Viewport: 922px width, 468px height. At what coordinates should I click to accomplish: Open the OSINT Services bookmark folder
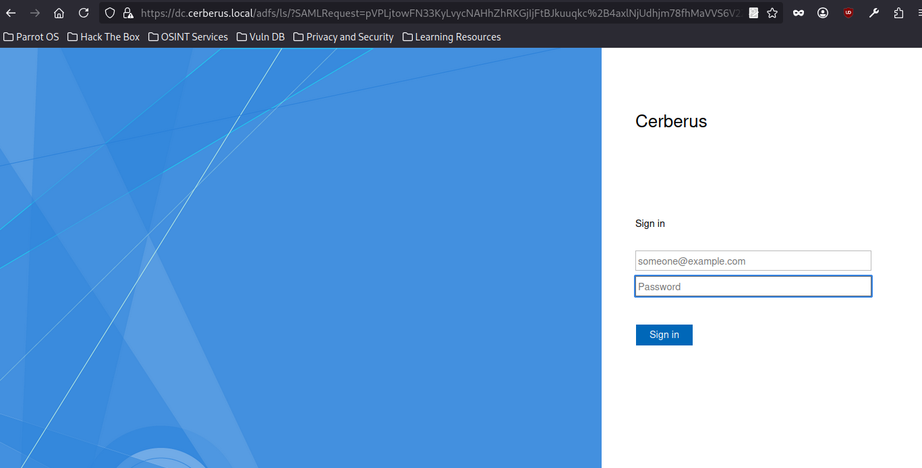pos(188,37)
